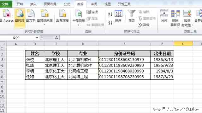Select cell 011230119860813​0979
This screenshot has width=202, height=113.
(x=124, y=60)
